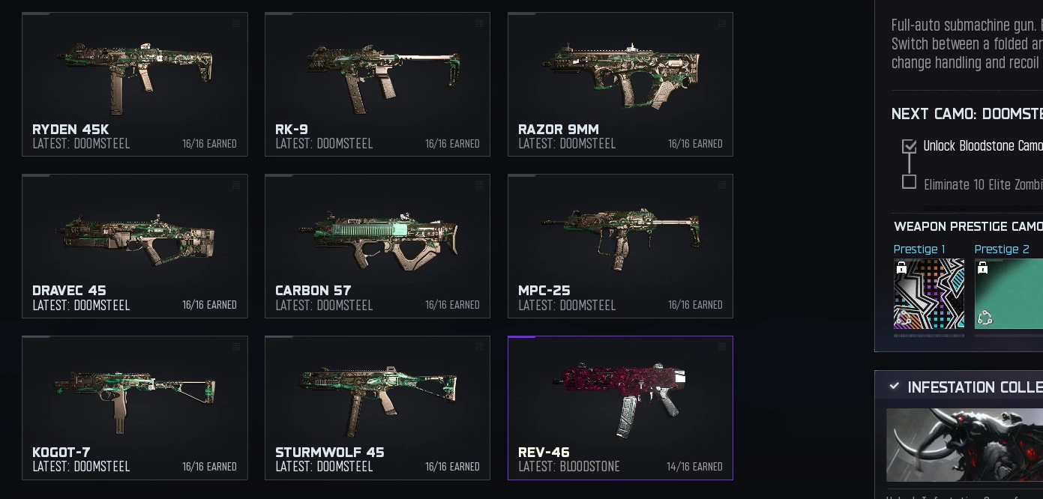Image resolution: width=1043 pixels, height=499 pixels.
Task: Choose the STURMWOLF 45 weapon card
Action: (x=377, y=408)
